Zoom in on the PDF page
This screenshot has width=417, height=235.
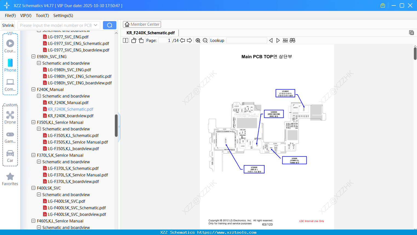coord(198,40)
